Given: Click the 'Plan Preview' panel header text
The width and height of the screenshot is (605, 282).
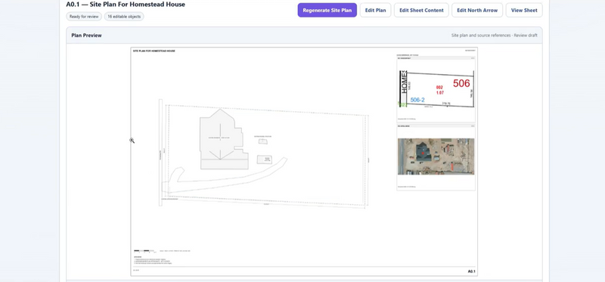Looking at the screenshot, I should click(x=86, y=36).
